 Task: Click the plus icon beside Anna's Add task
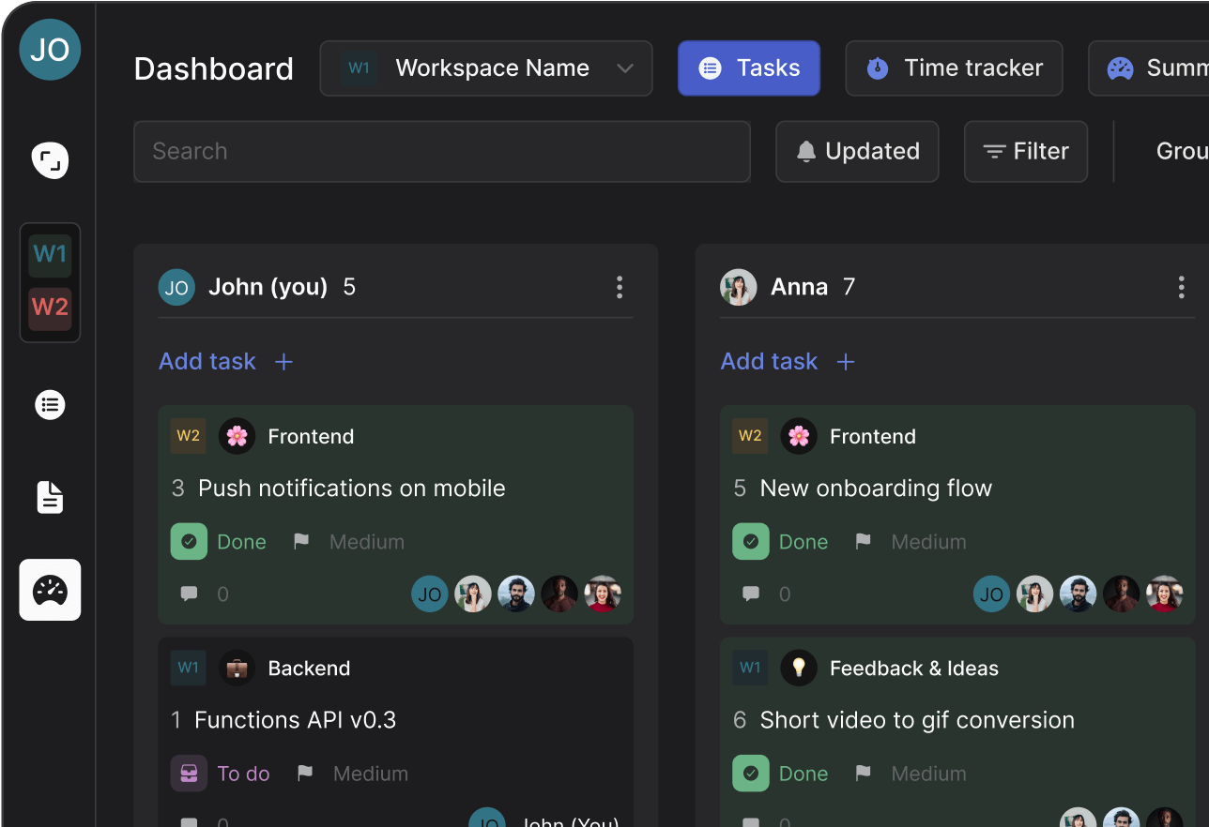pos(846,362)
